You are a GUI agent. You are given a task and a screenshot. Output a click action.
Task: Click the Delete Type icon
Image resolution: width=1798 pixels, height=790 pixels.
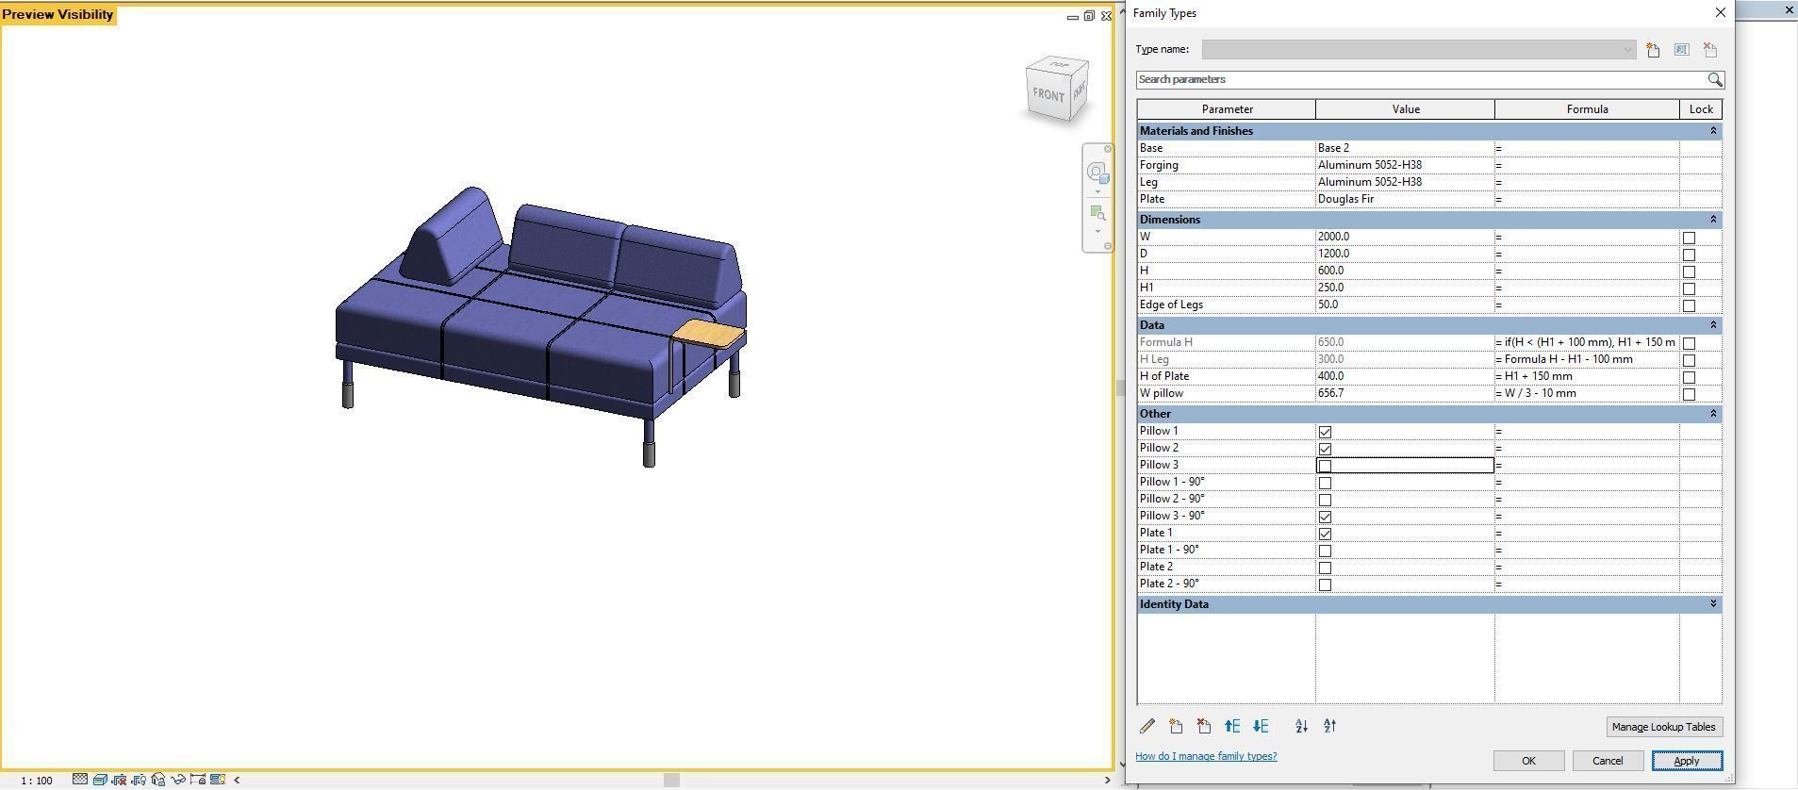click(x=1710, y=50)
